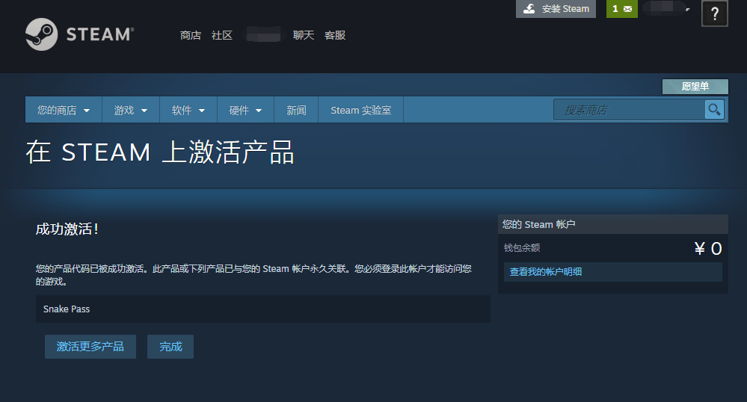Click the 商店 top menu item
Viewport: 747px width, 402px height.
pos(191,35)
